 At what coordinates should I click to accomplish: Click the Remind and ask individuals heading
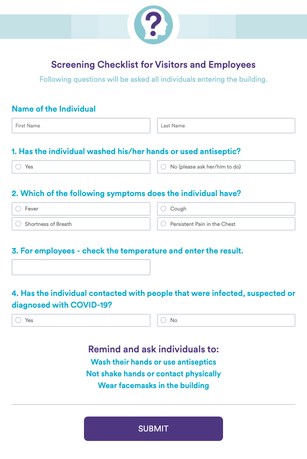tap(153, 349)
